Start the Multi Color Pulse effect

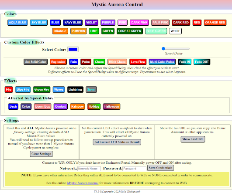coord(162,62)
